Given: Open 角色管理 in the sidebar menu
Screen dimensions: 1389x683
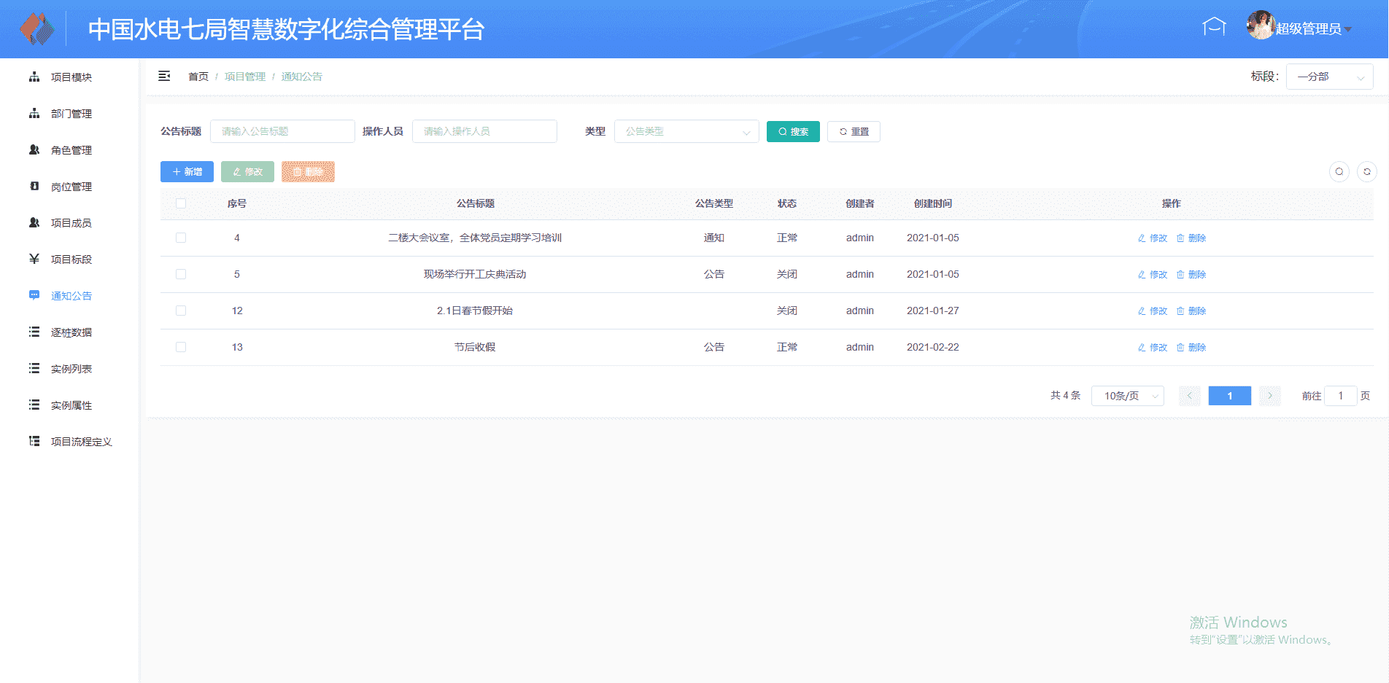Looking at the screenshot, I should point(71,150).
